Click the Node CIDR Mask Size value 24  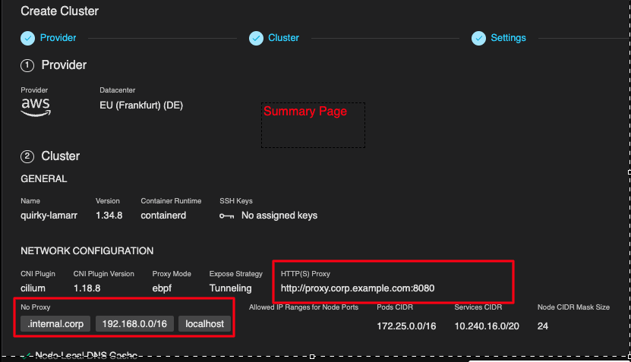(x=543, y=326)
